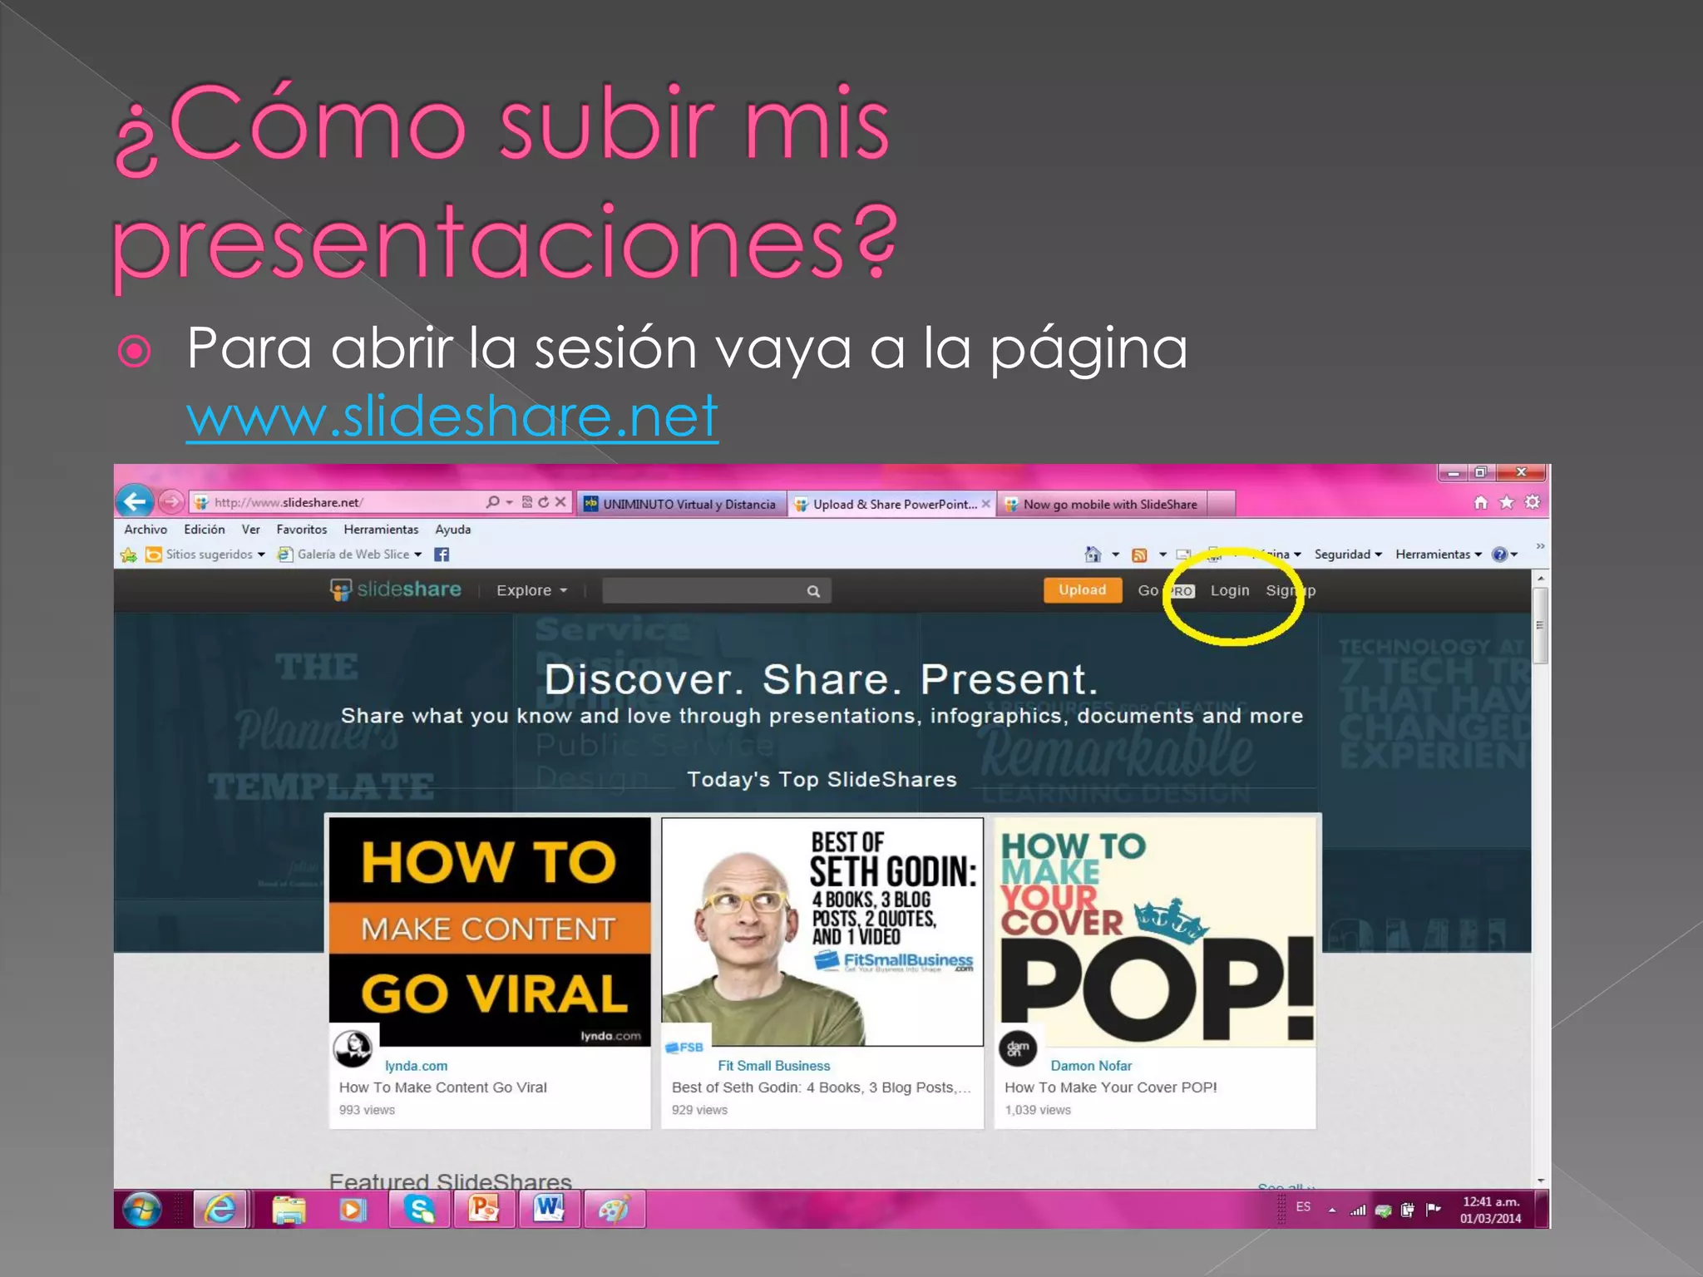Open the address bar autocomplete dropdown arrow
Screen dimensions: 1703x1277
(510, 502)
